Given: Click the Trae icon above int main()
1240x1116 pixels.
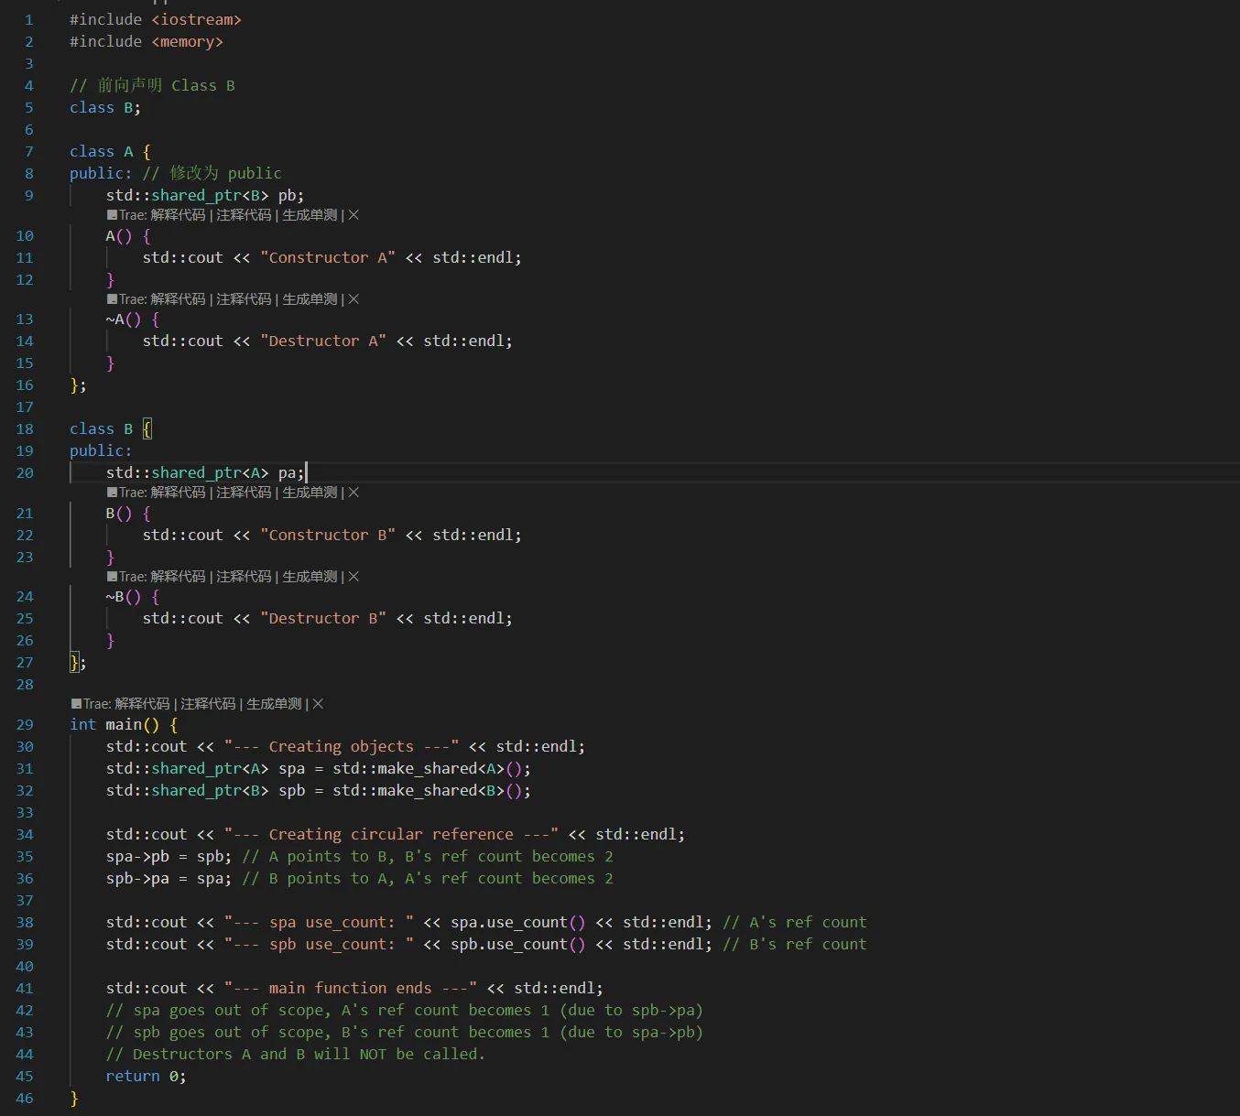Looking at the screenshot, I should pos(77,704).
